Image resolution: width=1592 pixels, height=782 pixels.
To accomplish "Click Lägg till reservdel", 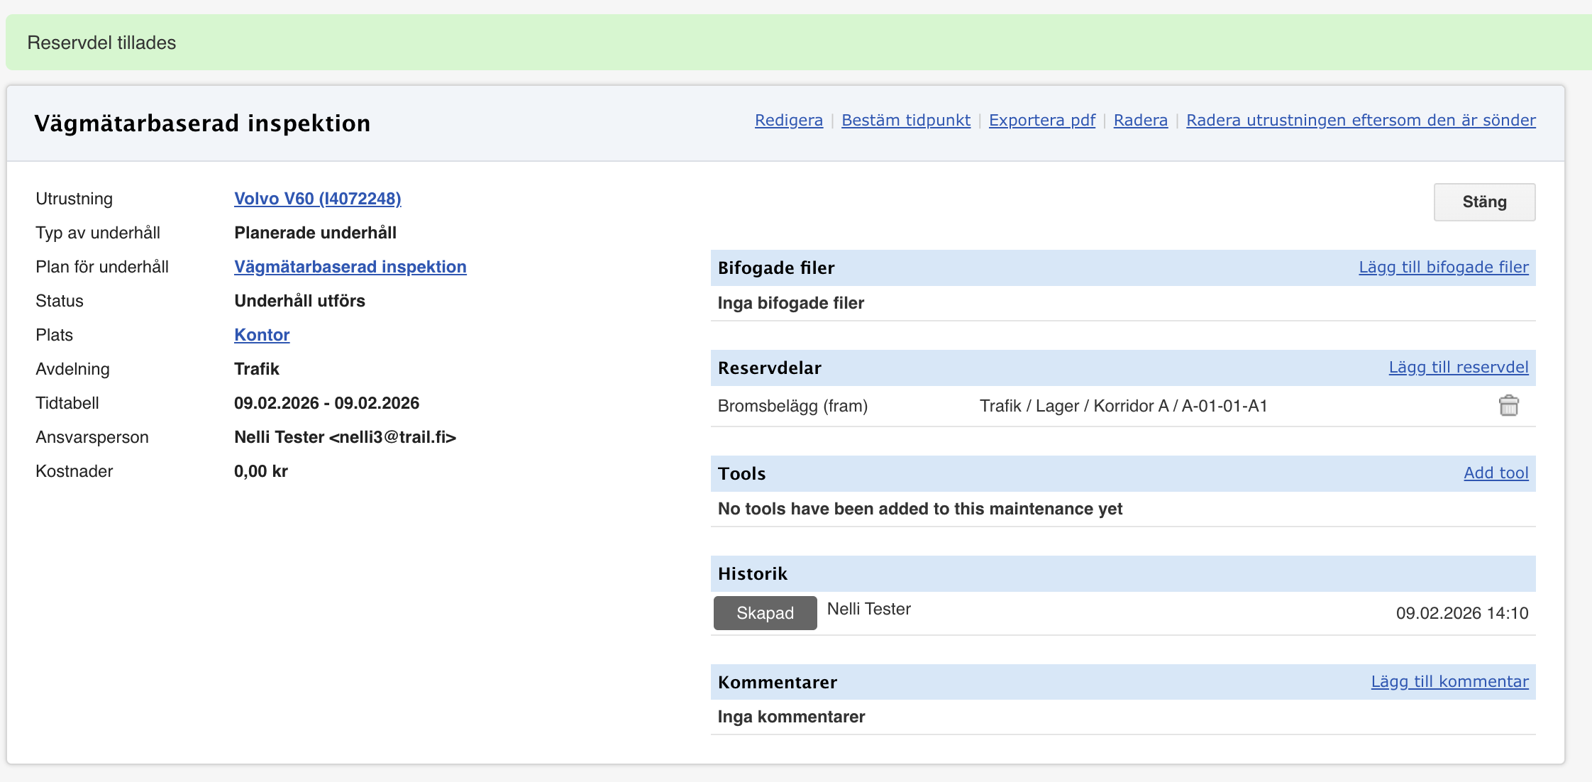I will (x=1458, y=367).
